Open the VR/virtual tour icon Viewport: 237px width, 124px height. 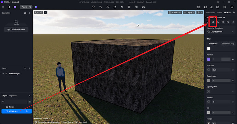[x=199, y=7]
